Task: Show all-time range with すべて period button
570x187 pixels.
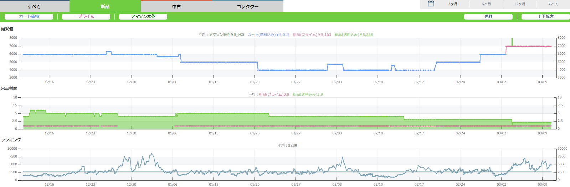Action: click(x=553, y=4)
